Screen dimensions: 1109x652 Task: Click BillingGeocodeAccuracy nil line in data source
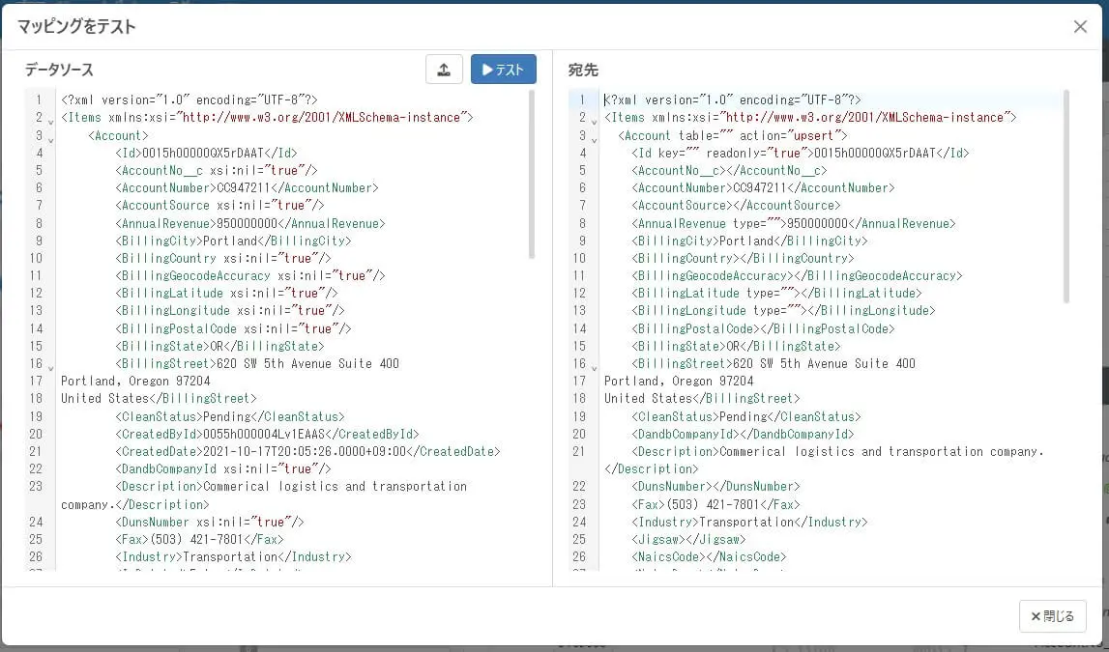[250, 275]
